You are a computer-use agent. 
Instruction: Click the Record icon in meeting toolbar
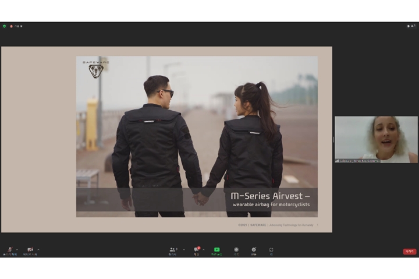236,250
